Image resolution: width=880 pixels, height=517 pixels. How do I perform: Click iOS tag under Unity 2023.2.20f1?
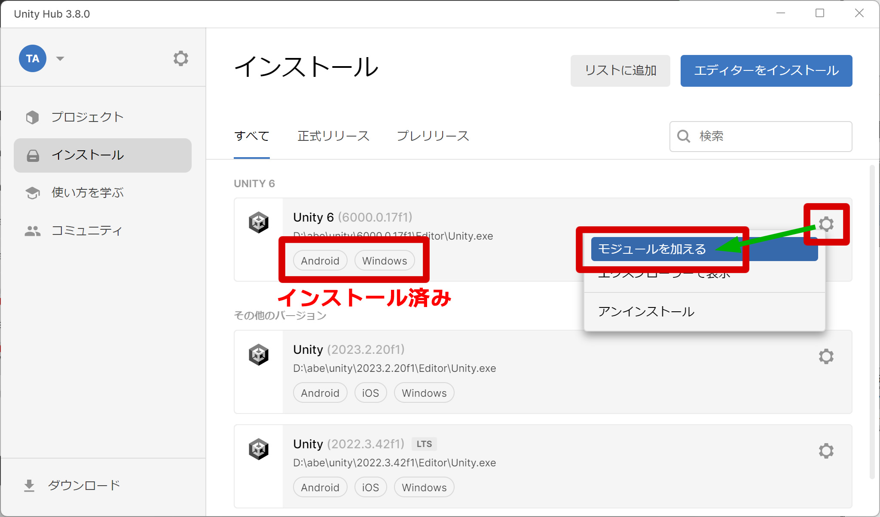click(370, 393)
